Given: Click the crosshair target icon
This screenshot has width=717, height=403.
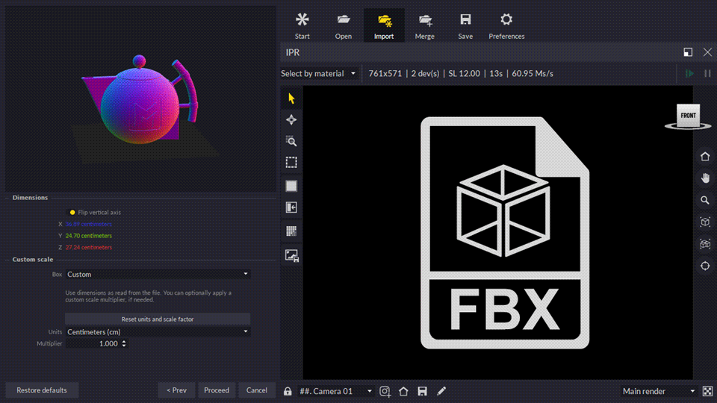Looking at the screenshot, I should point(704,266).
